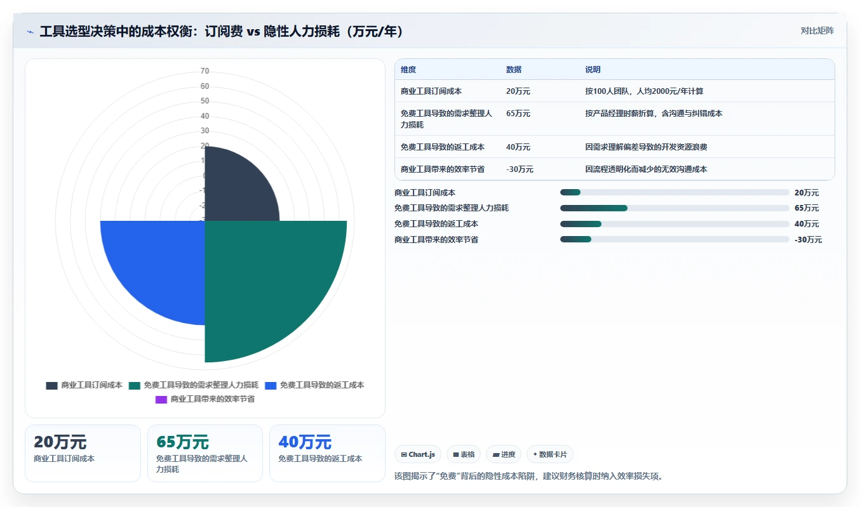Toggle legend swatch for 免费工具导致的返工成本
Screen dimensions: 860x507
[x=271, y=385]
